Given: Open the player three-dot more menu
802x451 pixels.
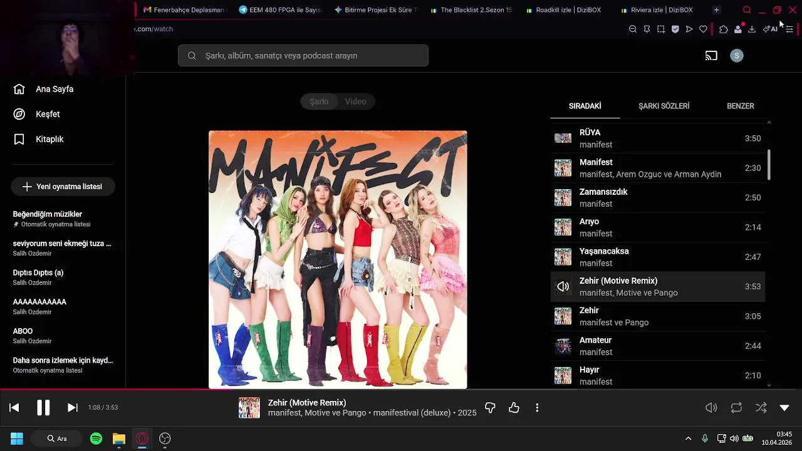Looking at the screenshot, I should [537, 408].
